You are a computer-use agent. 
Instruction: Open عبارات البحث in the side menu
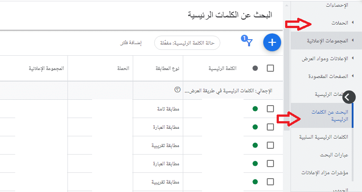334,155
